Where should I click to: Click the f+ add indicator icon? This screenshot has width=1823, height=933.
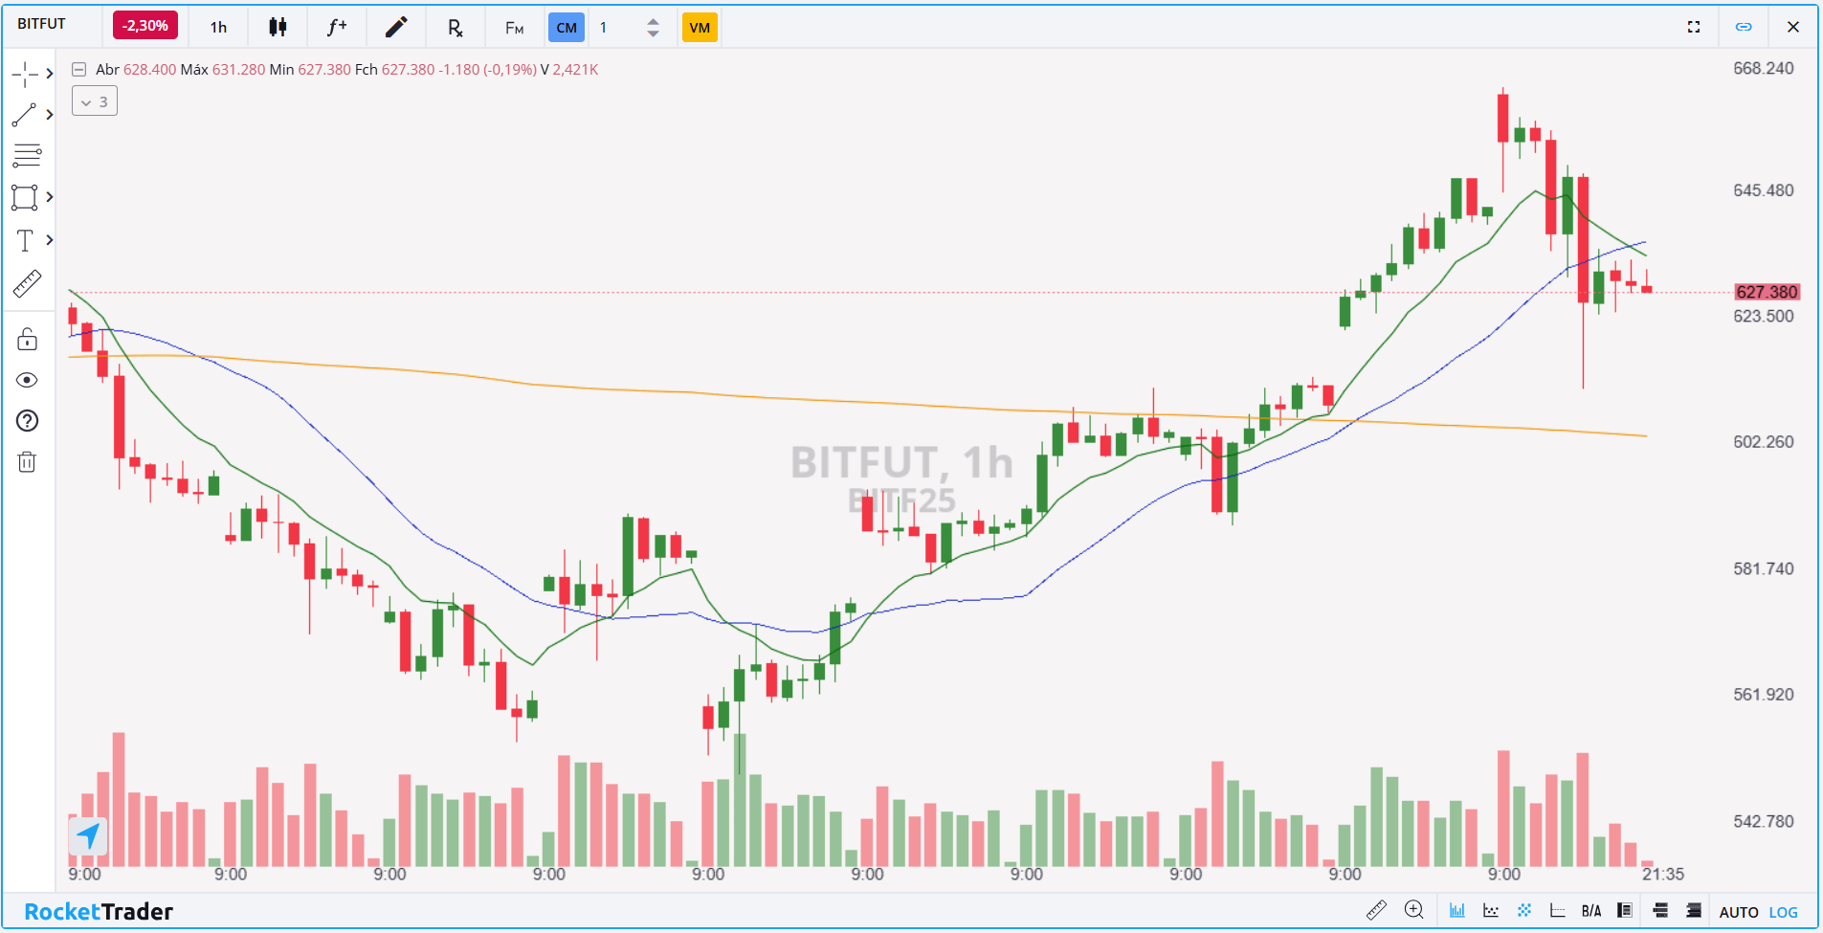click(x=336, y=27)
